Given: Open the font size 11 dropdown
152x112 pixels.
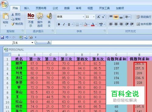Looking at the screenshot, I should [94, 17].
